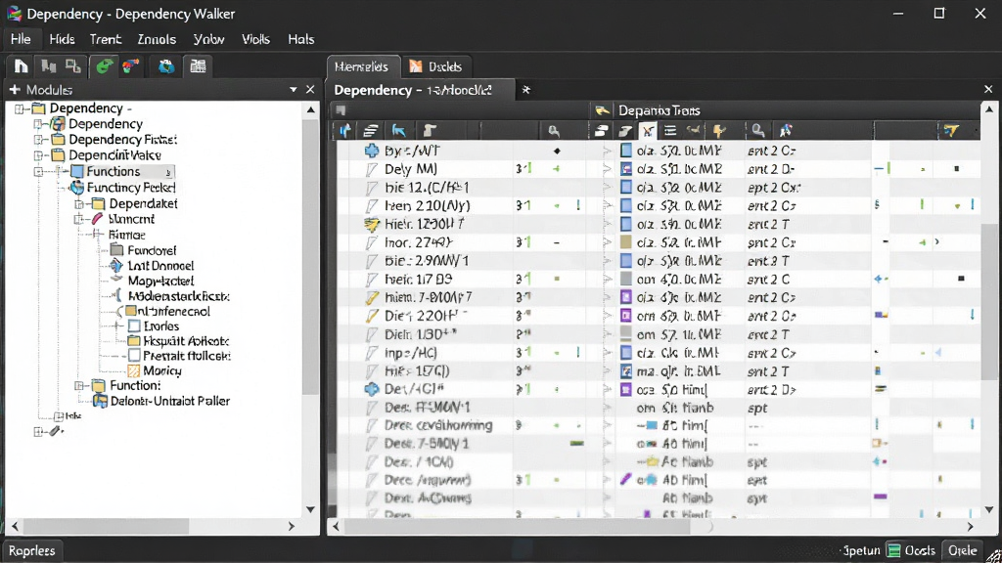Click the white building icon in the main toolbar
Screen dimensions: 1002x563
click(x=22, y=66)
